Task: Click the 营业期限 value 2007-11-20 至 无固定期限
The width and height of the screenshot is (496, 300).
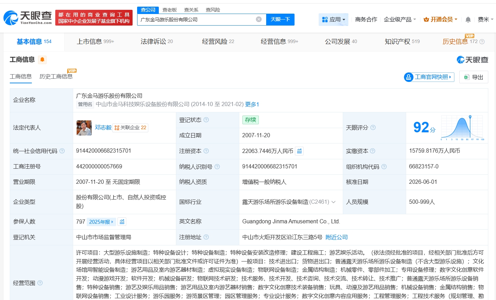Action: click(x=108, y=182)
